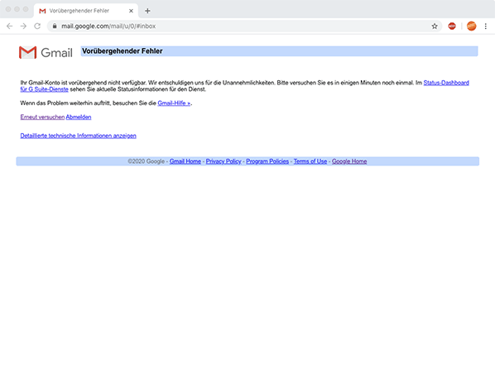
Task: Open the orange profile avatar
Action: pyautogui.click(x=471, y=26)
